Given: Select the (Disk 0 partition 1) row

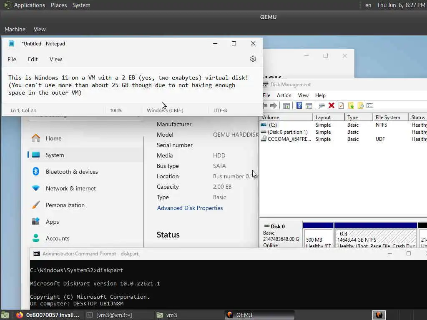Looking at the screenshot, I should [x=343, y=132].
